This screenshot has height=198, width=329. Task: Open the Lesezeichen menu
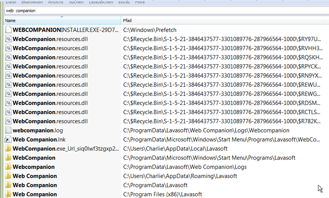tap(101, 2)
